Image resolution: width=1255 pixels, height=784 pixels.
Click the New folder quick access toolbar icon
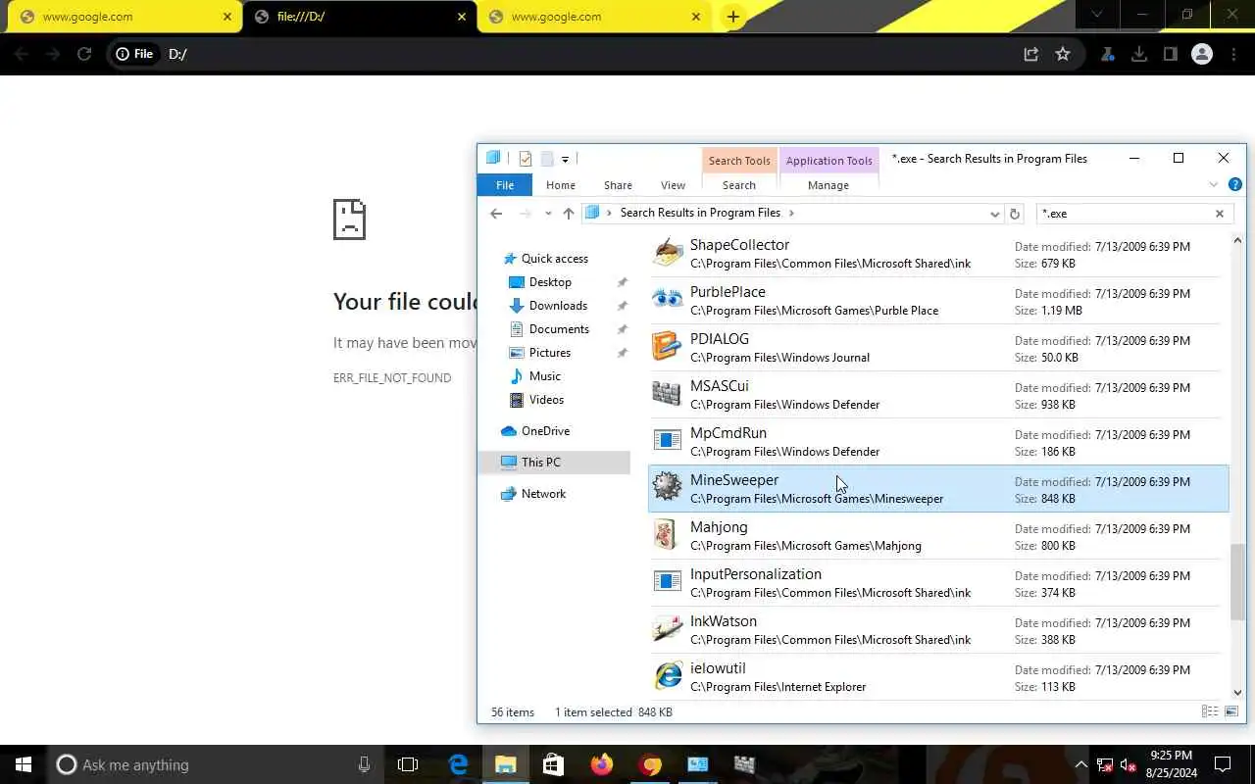point(547,159)
